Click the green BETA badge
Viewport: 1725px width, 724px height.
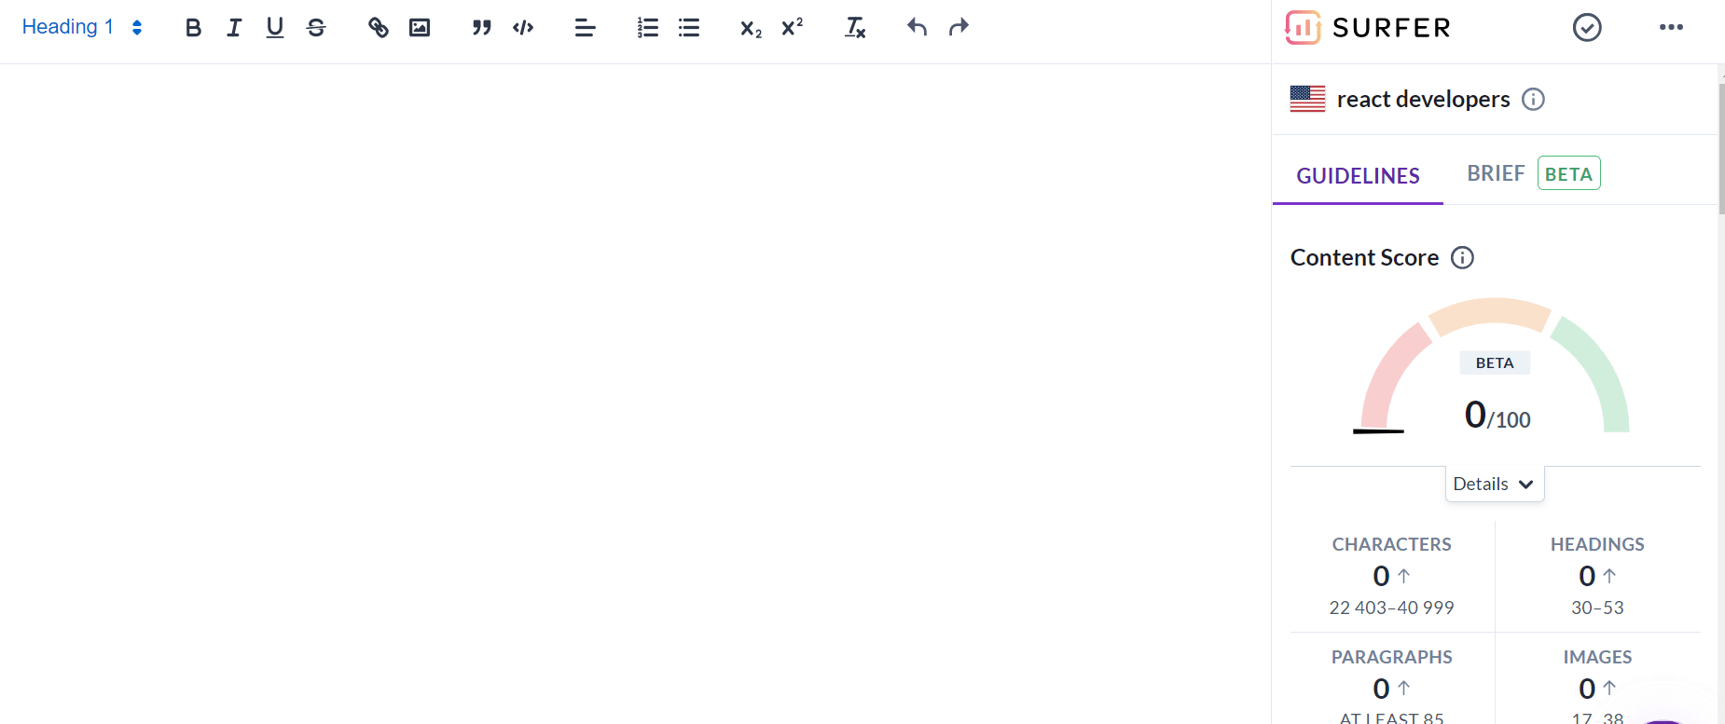pos(1568,173)
